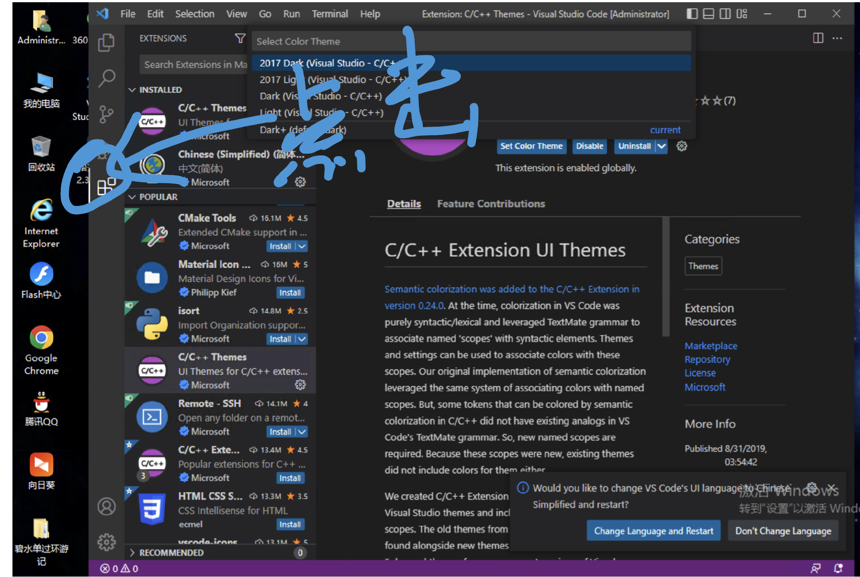Click the Themes category tag
The height and width of the screenshot is (577, 860).
tap(703, 266)
